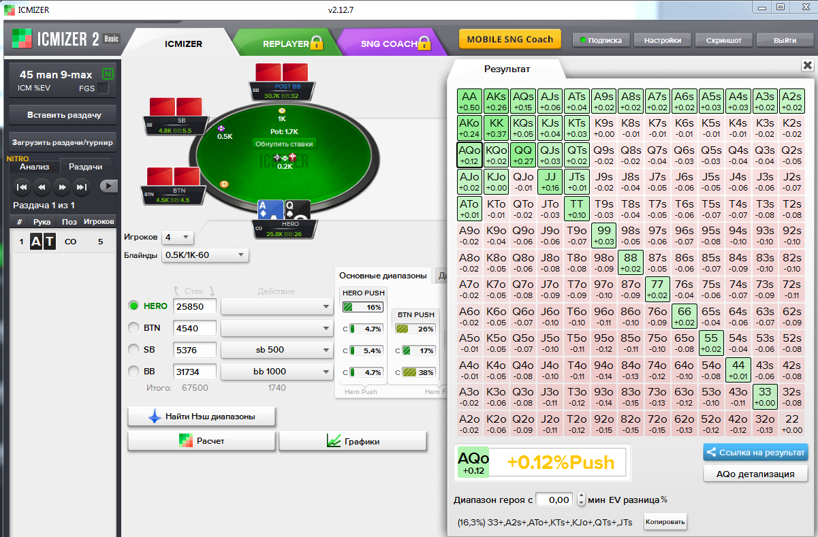This screenshot has height=537, width=818.
Task: Click HERO stack field 25850
Action: [195, 306]
